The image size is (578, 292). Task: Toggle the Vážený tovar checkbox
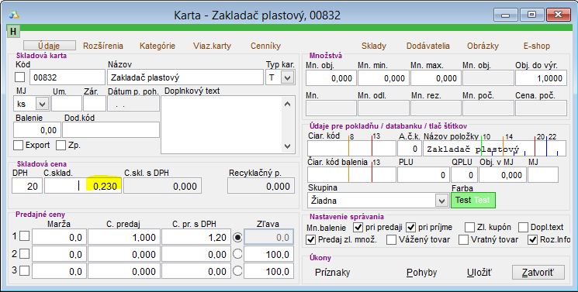pos(391,239)
